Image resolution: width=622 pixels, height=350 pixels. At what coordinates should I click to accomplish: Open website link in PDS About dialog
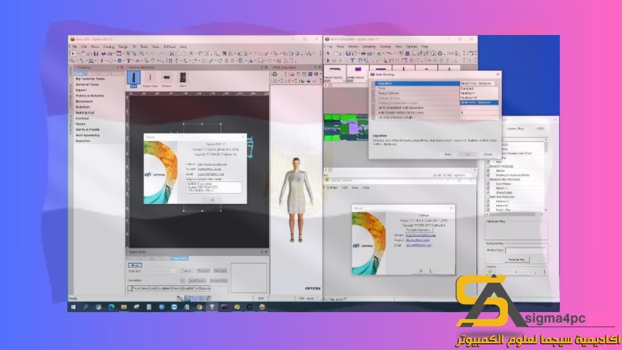point(212,164)
